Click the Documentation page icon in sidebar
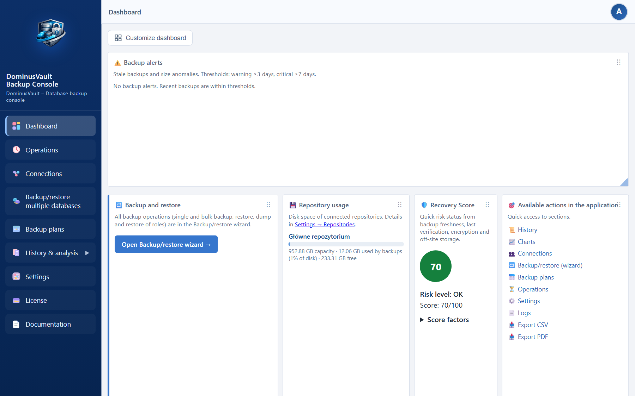Viewport: 635px width, 396px height. point(16,324)
